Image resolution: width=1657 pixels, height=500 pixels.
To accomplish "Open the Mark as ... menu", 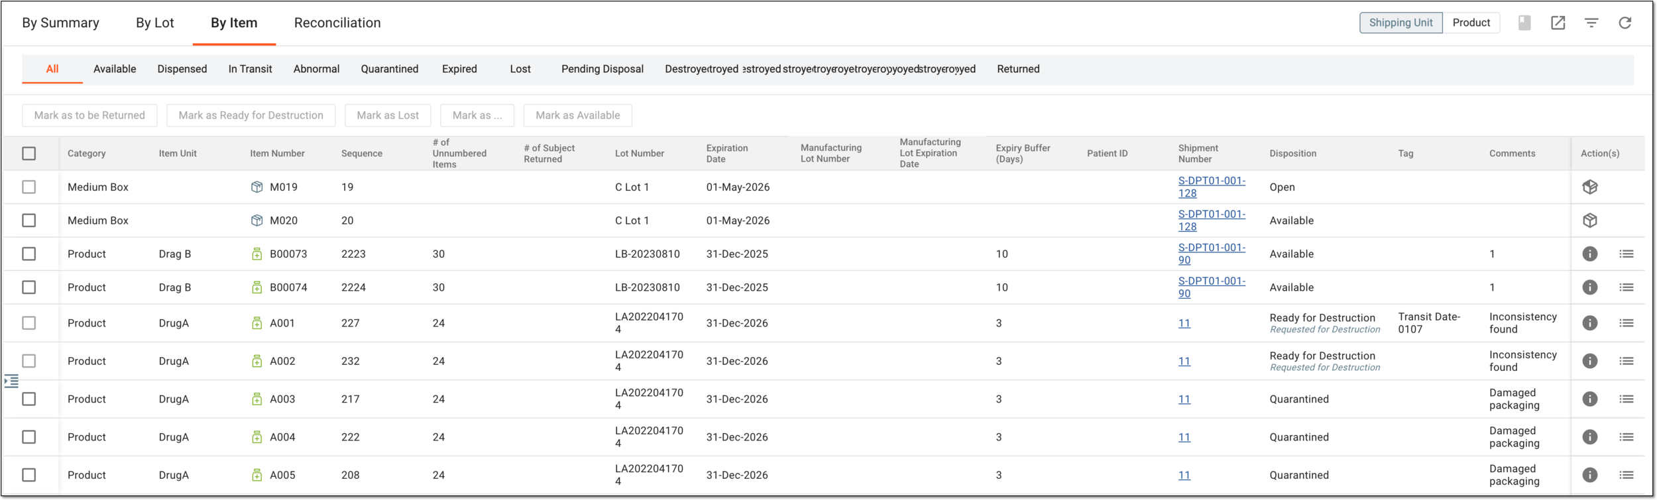I will tap(477, 115).
